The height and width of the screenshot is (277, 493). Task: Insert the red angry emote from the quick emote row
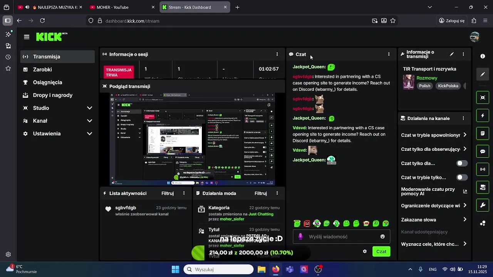pyautogui.click(x=307, y=224)
